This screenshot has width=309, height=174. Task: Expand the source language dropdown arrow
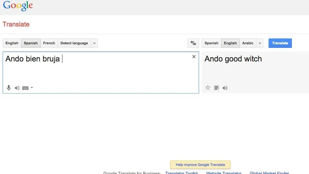94,43
